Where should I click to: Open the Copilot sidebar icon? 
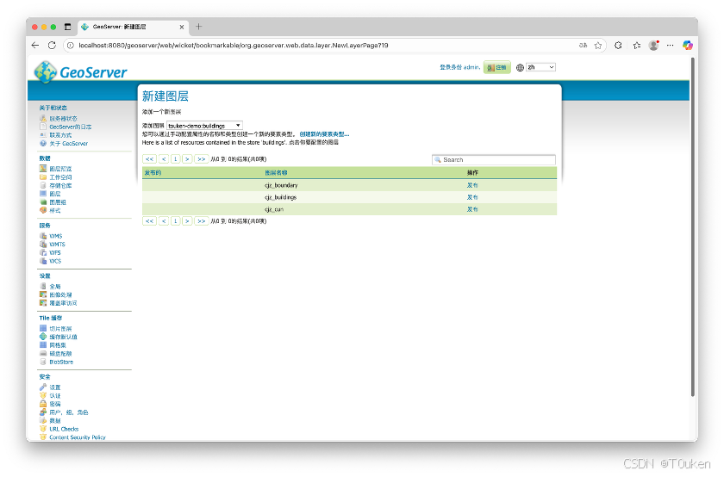[x=688, y=46]
